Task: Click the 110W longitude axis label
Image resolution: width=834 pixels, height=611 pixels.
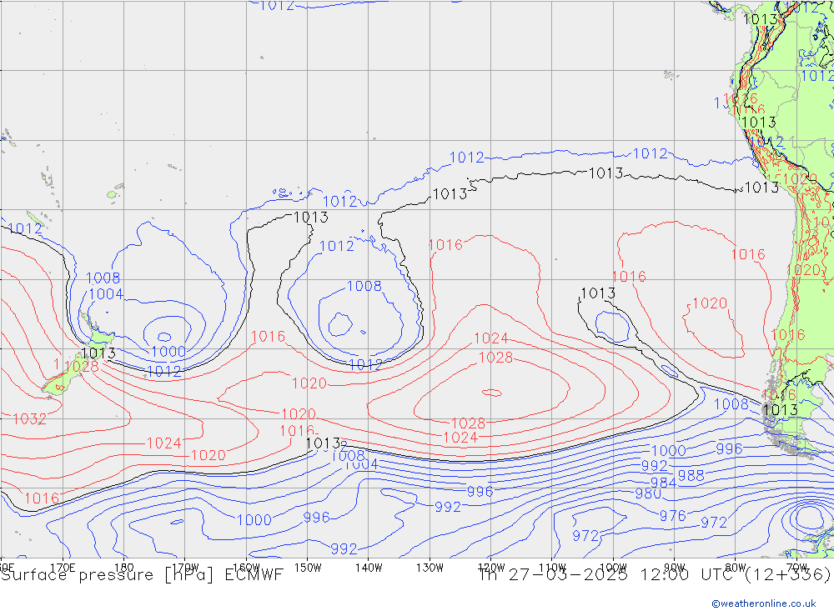Action: [552, 567]
